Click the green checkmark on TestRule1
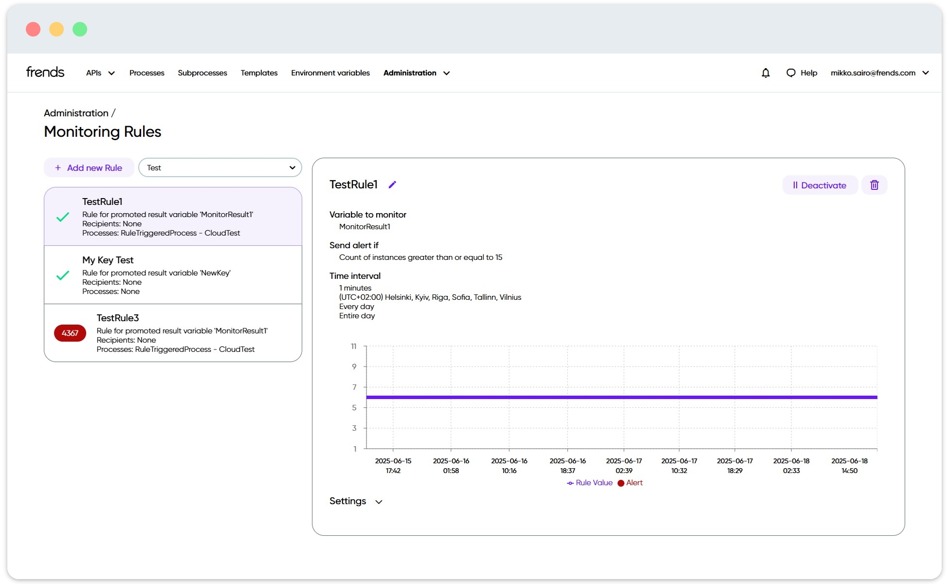Viewport: 949px width, 584px height. point(63,217)
